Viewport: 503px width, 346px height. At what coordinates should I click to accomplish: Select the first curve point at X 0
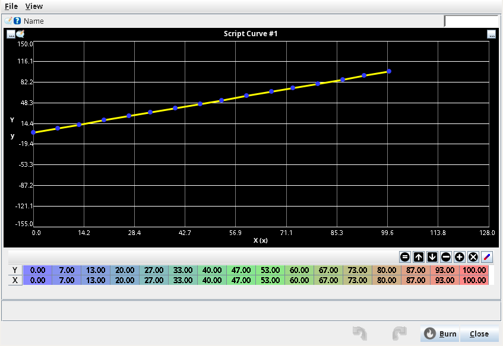(x=33, y=132)
